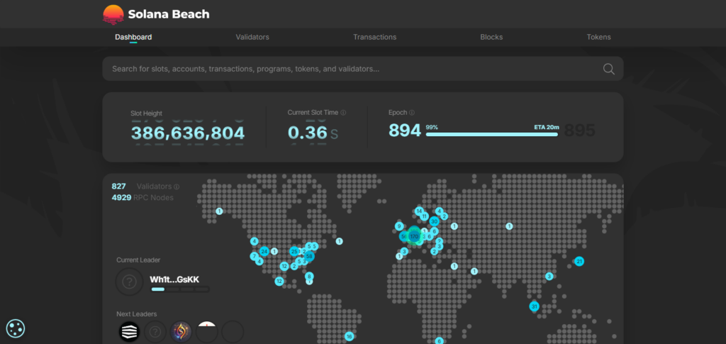Click the Solana Beach title text
The height and width of the screenshot is (344, 726).
point(169,14)
